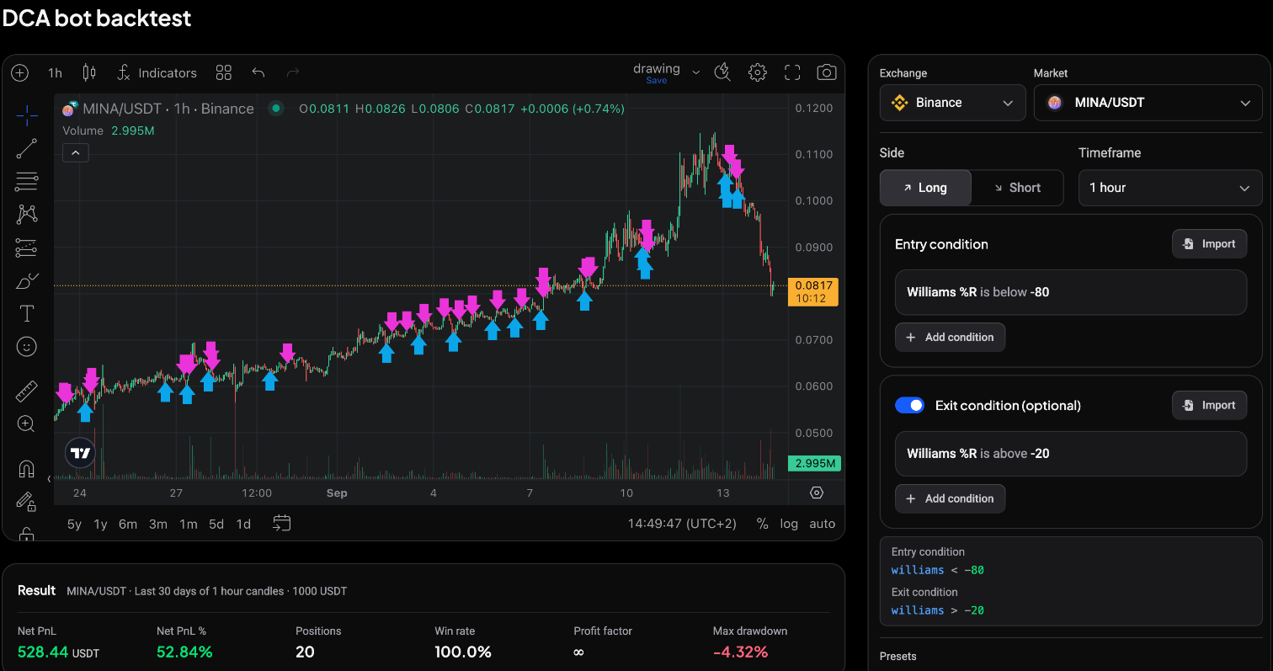This screenshot has width=1273, height=671.
Task: Set chart range to 1m
Action: [x=188, y=524]
